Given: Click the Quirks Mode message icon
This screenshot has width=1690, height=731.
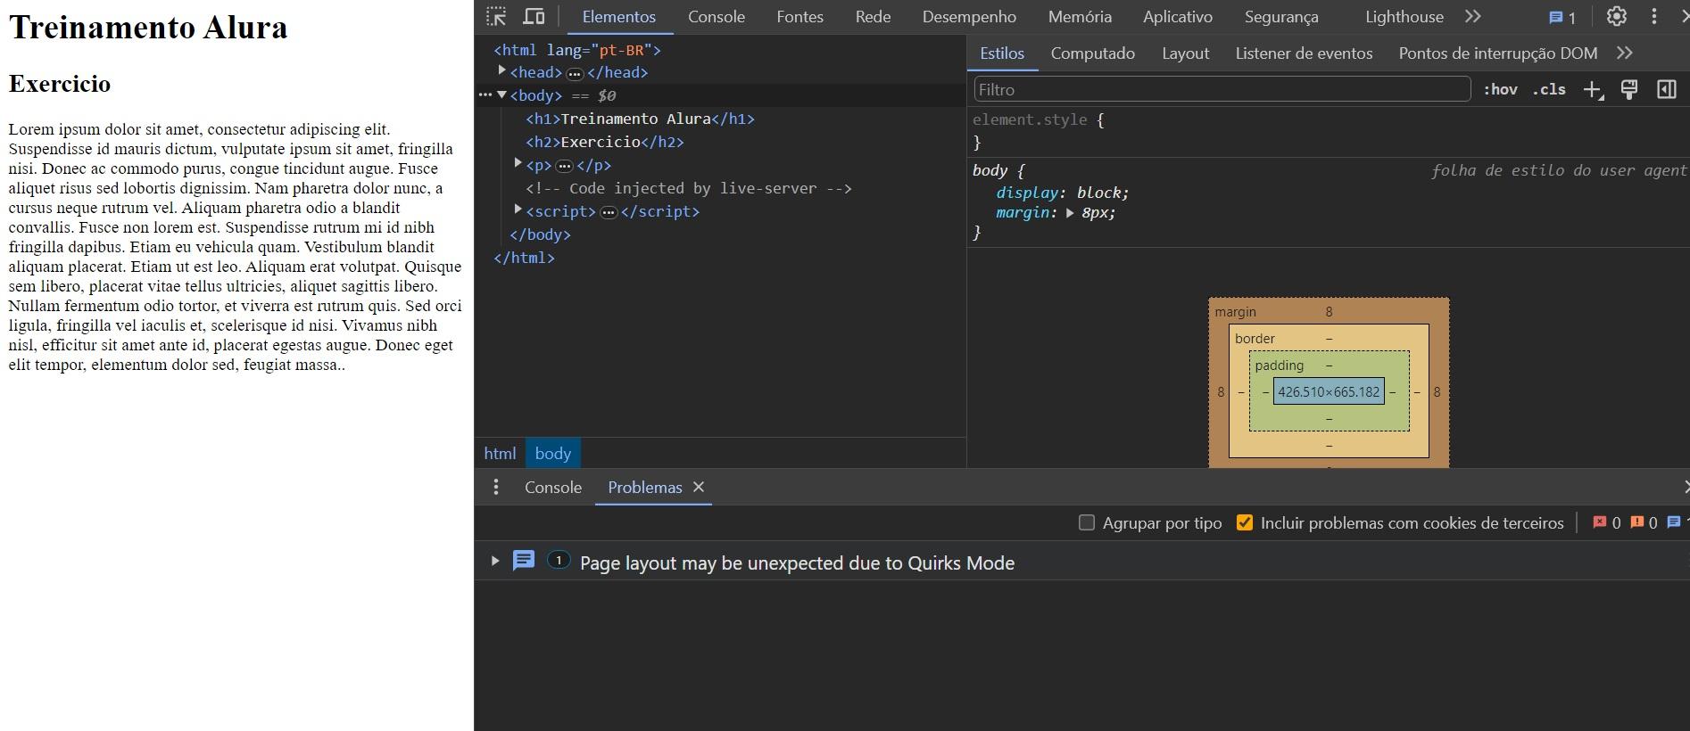Looking at the screenshot, I should [524, 561].
